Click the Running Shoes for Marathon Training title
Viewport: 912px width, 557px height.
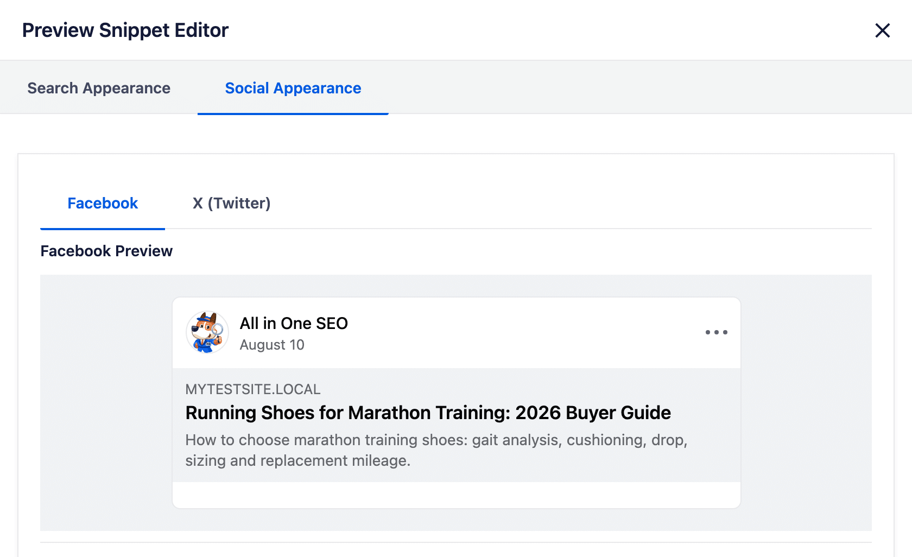click(x=428, y=413)
